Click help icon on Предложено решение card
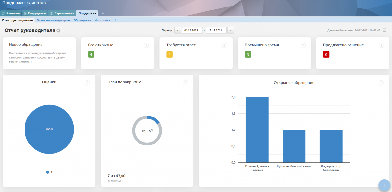Image resolution: width=392 pixels, height=192 pixels. 381,45
